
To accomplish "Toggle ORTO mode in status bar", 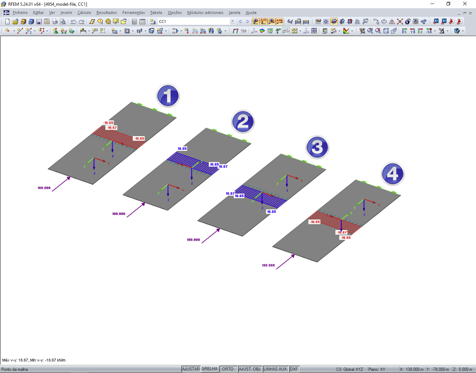I will point(228,369).
